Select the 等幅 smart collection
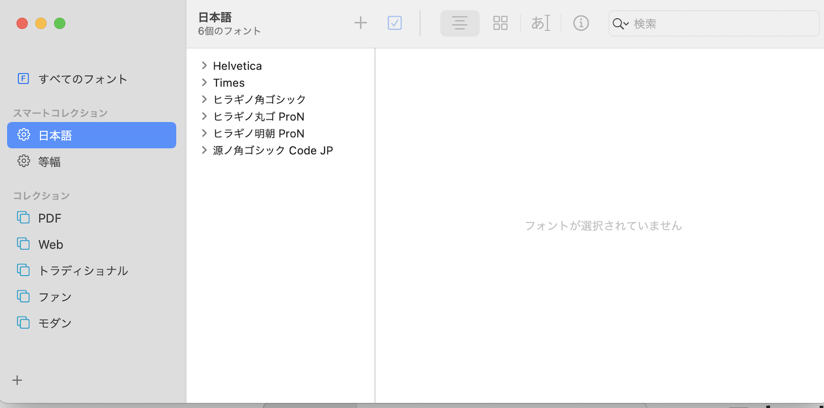824x408 pixels. tap(49, 161)
